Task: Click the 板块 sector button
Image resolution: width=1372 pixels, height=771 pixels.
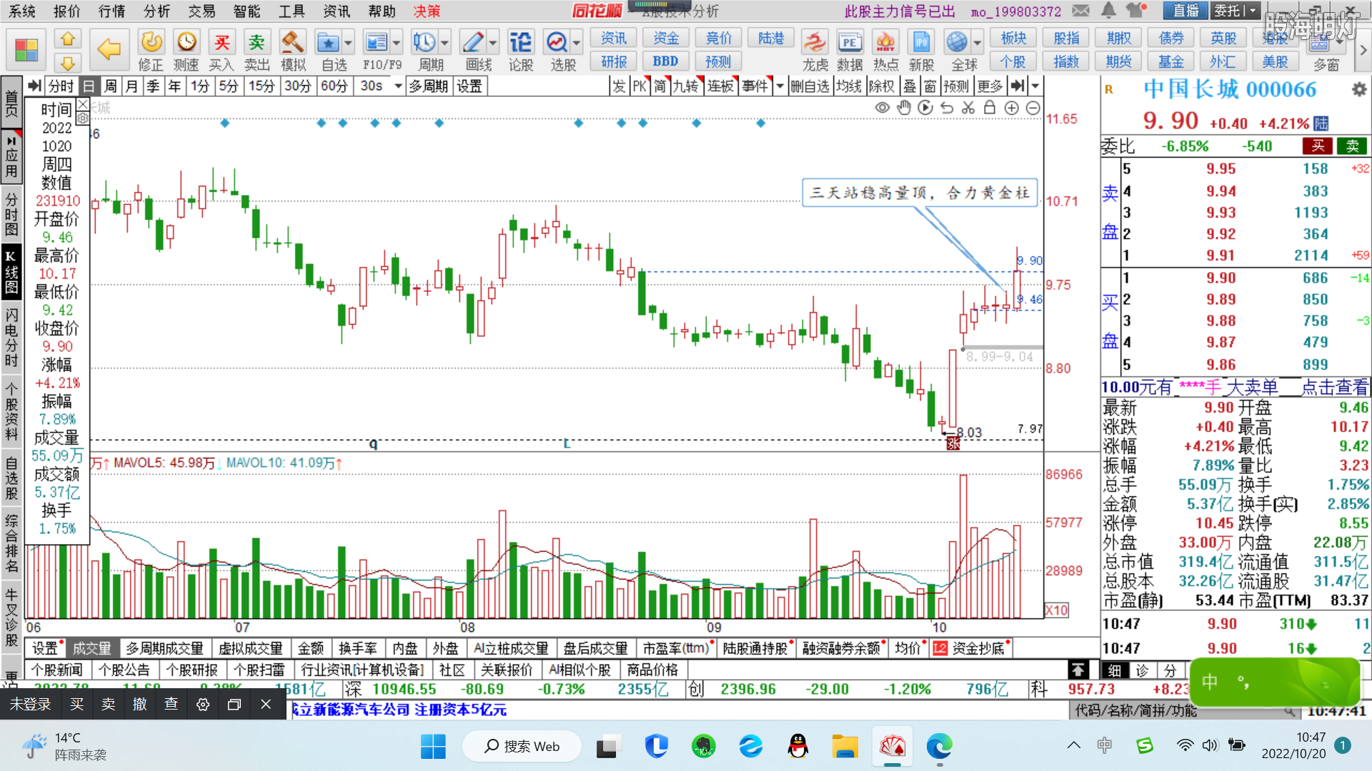Action: pos(1013,38)
